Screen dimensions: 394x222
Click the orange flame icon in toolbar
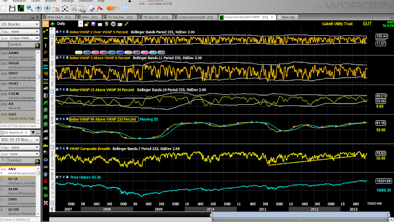[x=112, y=8]
